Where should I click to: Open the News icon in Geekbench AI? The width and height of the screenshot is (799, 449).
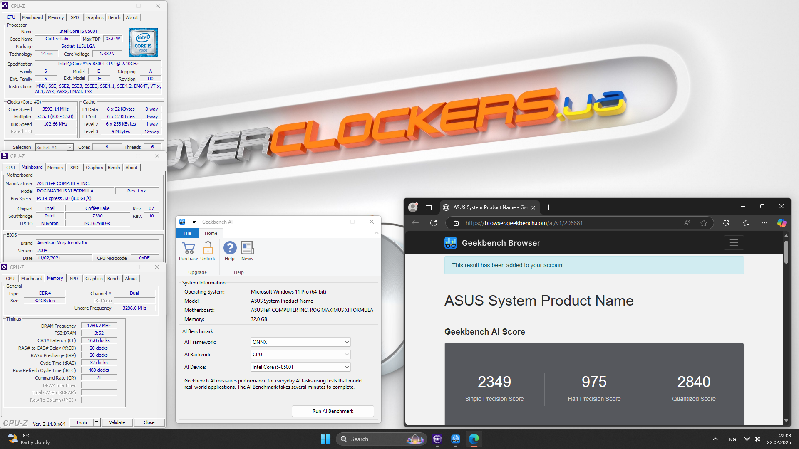pyautogui.click(x=247, y=248)
